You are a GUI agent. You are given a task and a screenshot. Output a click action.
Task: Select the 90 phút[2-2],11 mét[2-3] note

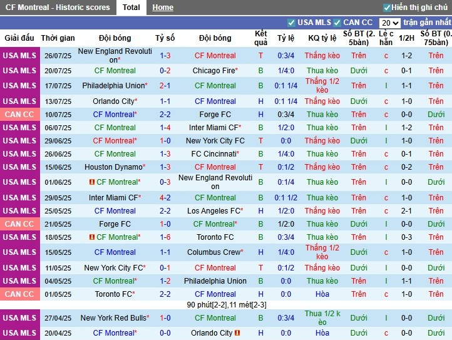tap(226, 305)
